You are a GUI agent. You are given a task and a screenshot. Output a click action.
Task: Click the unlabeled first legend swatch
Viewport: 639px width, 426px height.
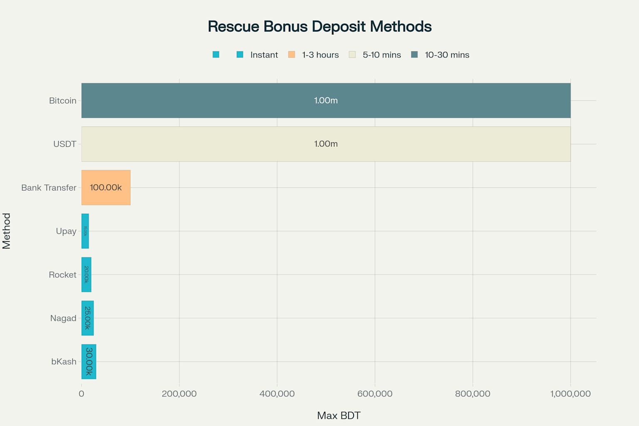215,54
